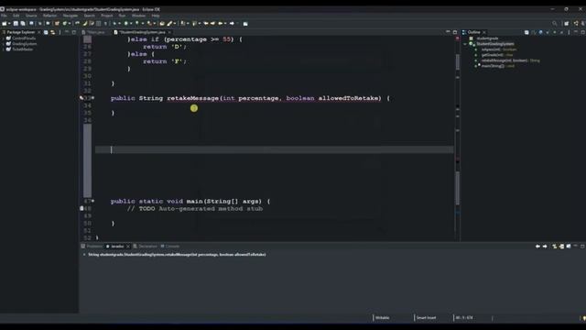The width and height of the screenshot is (586, 330).
Task: Switch to the StudentGradingSystem.java editor tab
Action: (142, 32)
